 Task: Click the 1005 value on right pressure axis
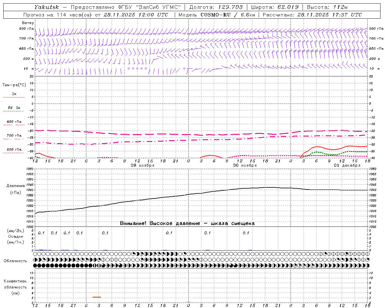(372, 227)
